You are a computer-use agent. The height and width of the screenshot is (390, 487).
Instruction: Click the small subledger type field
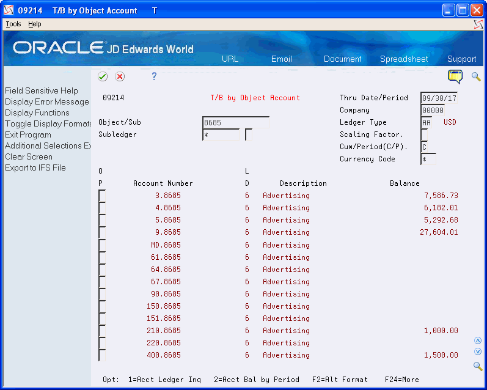click(x=249, y=134)
